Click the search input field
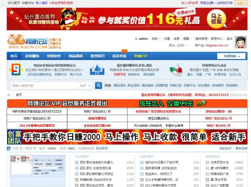 [44, 85]
